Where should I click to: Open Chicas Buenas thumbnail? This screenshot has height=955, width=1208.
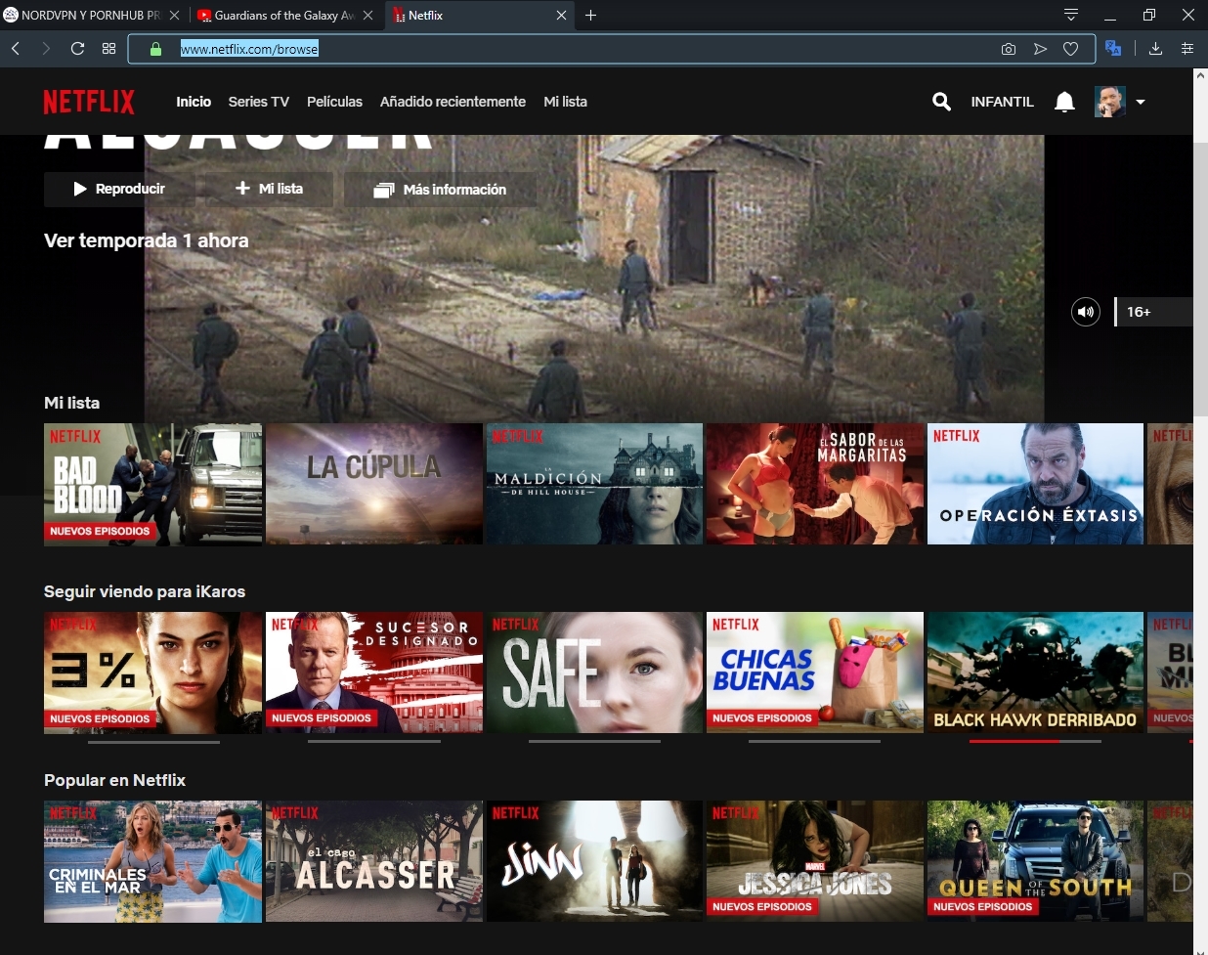815,673
